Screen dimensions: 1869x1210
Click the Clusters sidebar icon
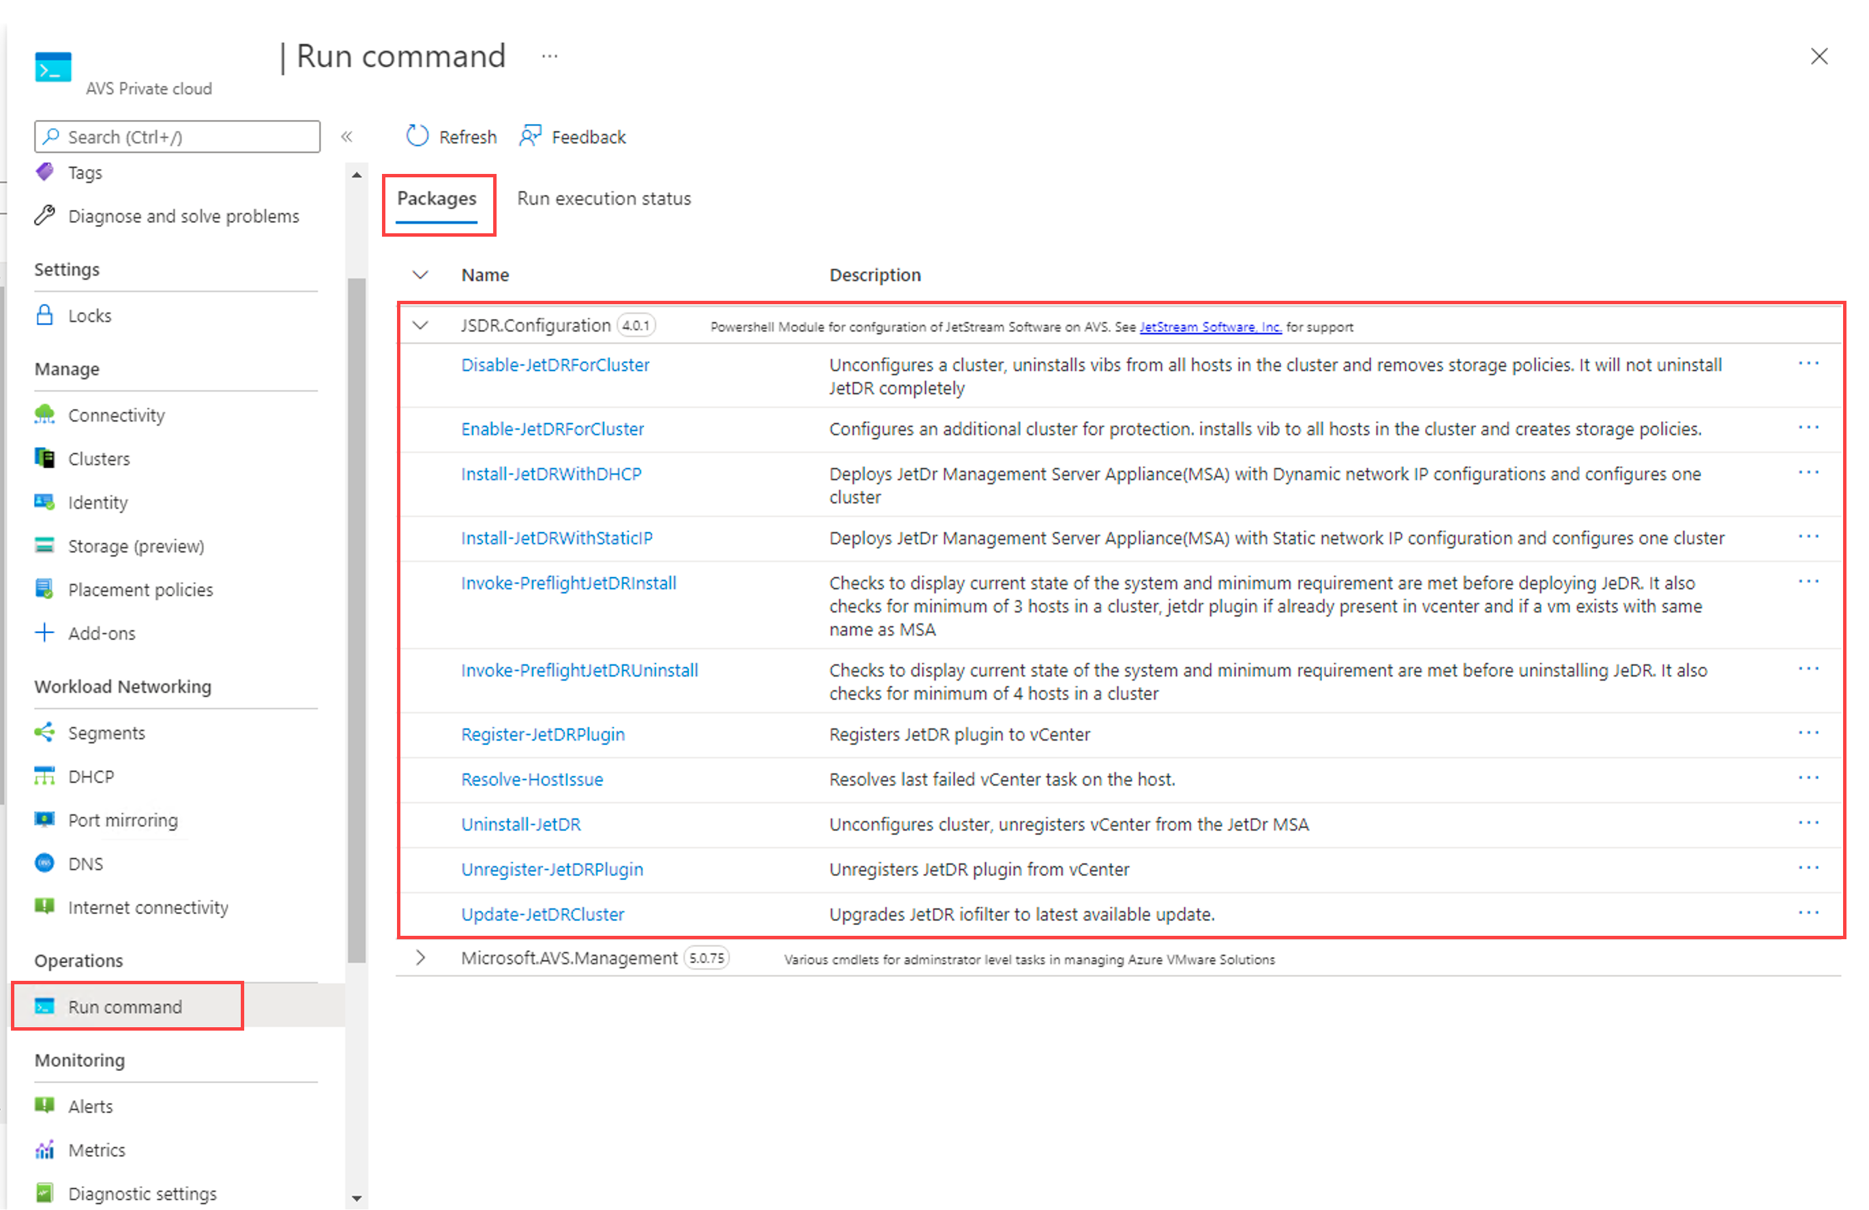tap(45, 458)
